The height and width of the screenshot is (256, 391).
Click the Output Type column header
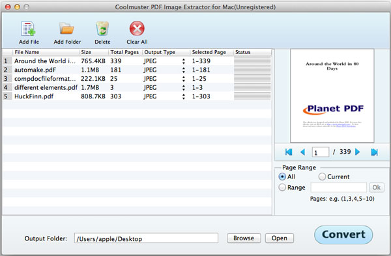click(166, 52)
